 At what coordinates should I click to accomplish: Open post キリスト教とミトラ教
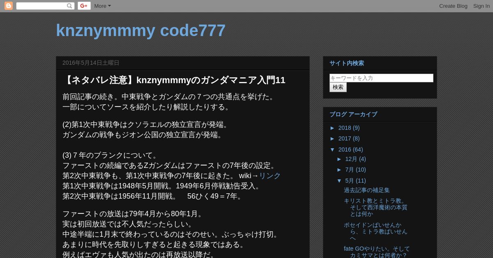[376, 207]
